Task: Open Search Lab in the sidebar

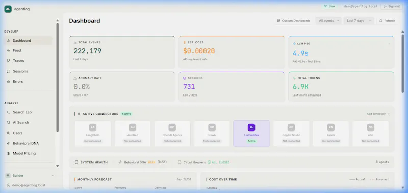Action: click(28, 112)
